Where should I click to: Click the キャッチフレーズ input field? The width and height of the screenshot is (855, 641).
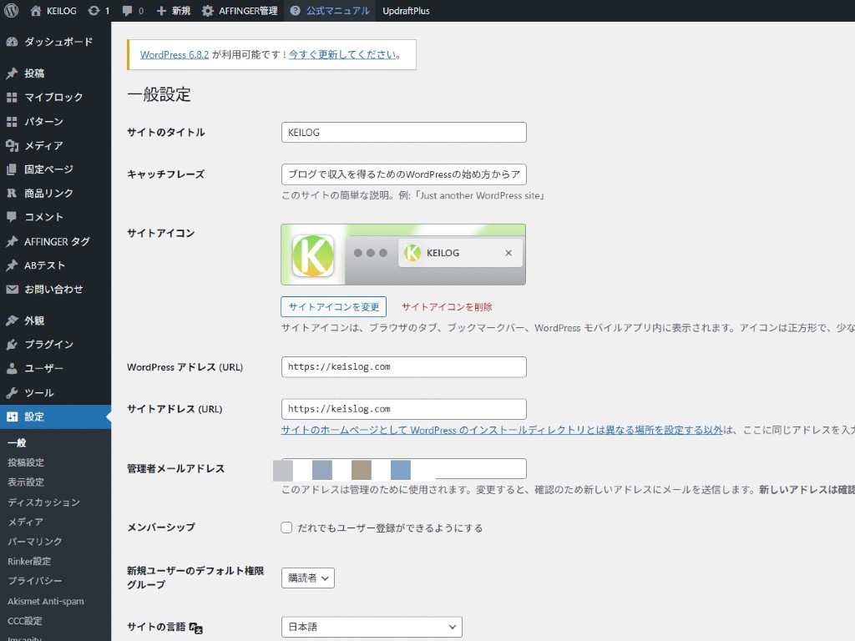[x=404, y=174]
